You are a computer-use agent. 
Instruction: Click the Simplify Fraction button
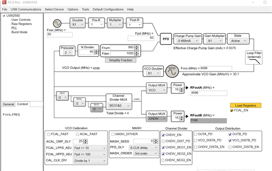click(x=121, y=60)
